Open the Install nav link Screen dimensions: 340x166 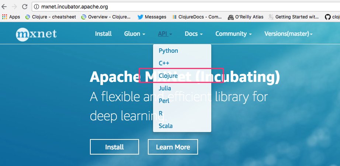coord(103,34)
